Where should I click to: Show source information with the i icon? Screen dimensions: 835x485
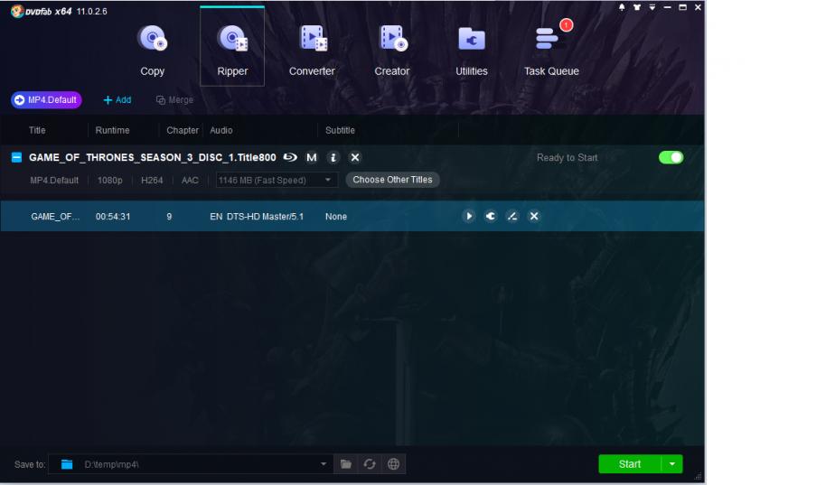point(333,157)
